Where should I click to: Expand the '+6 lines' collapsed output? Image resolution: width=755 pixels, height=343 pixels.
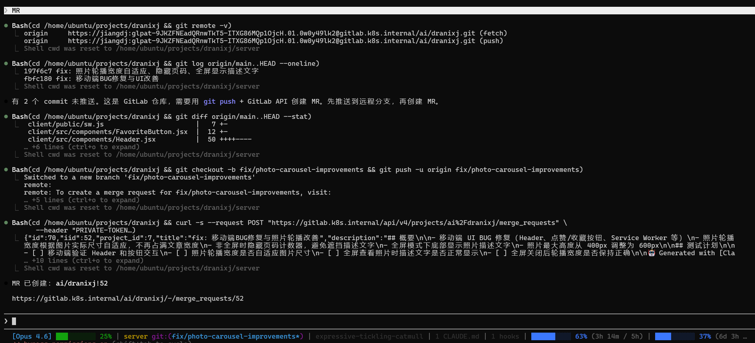pyautogui.click(x=82, y=147)
